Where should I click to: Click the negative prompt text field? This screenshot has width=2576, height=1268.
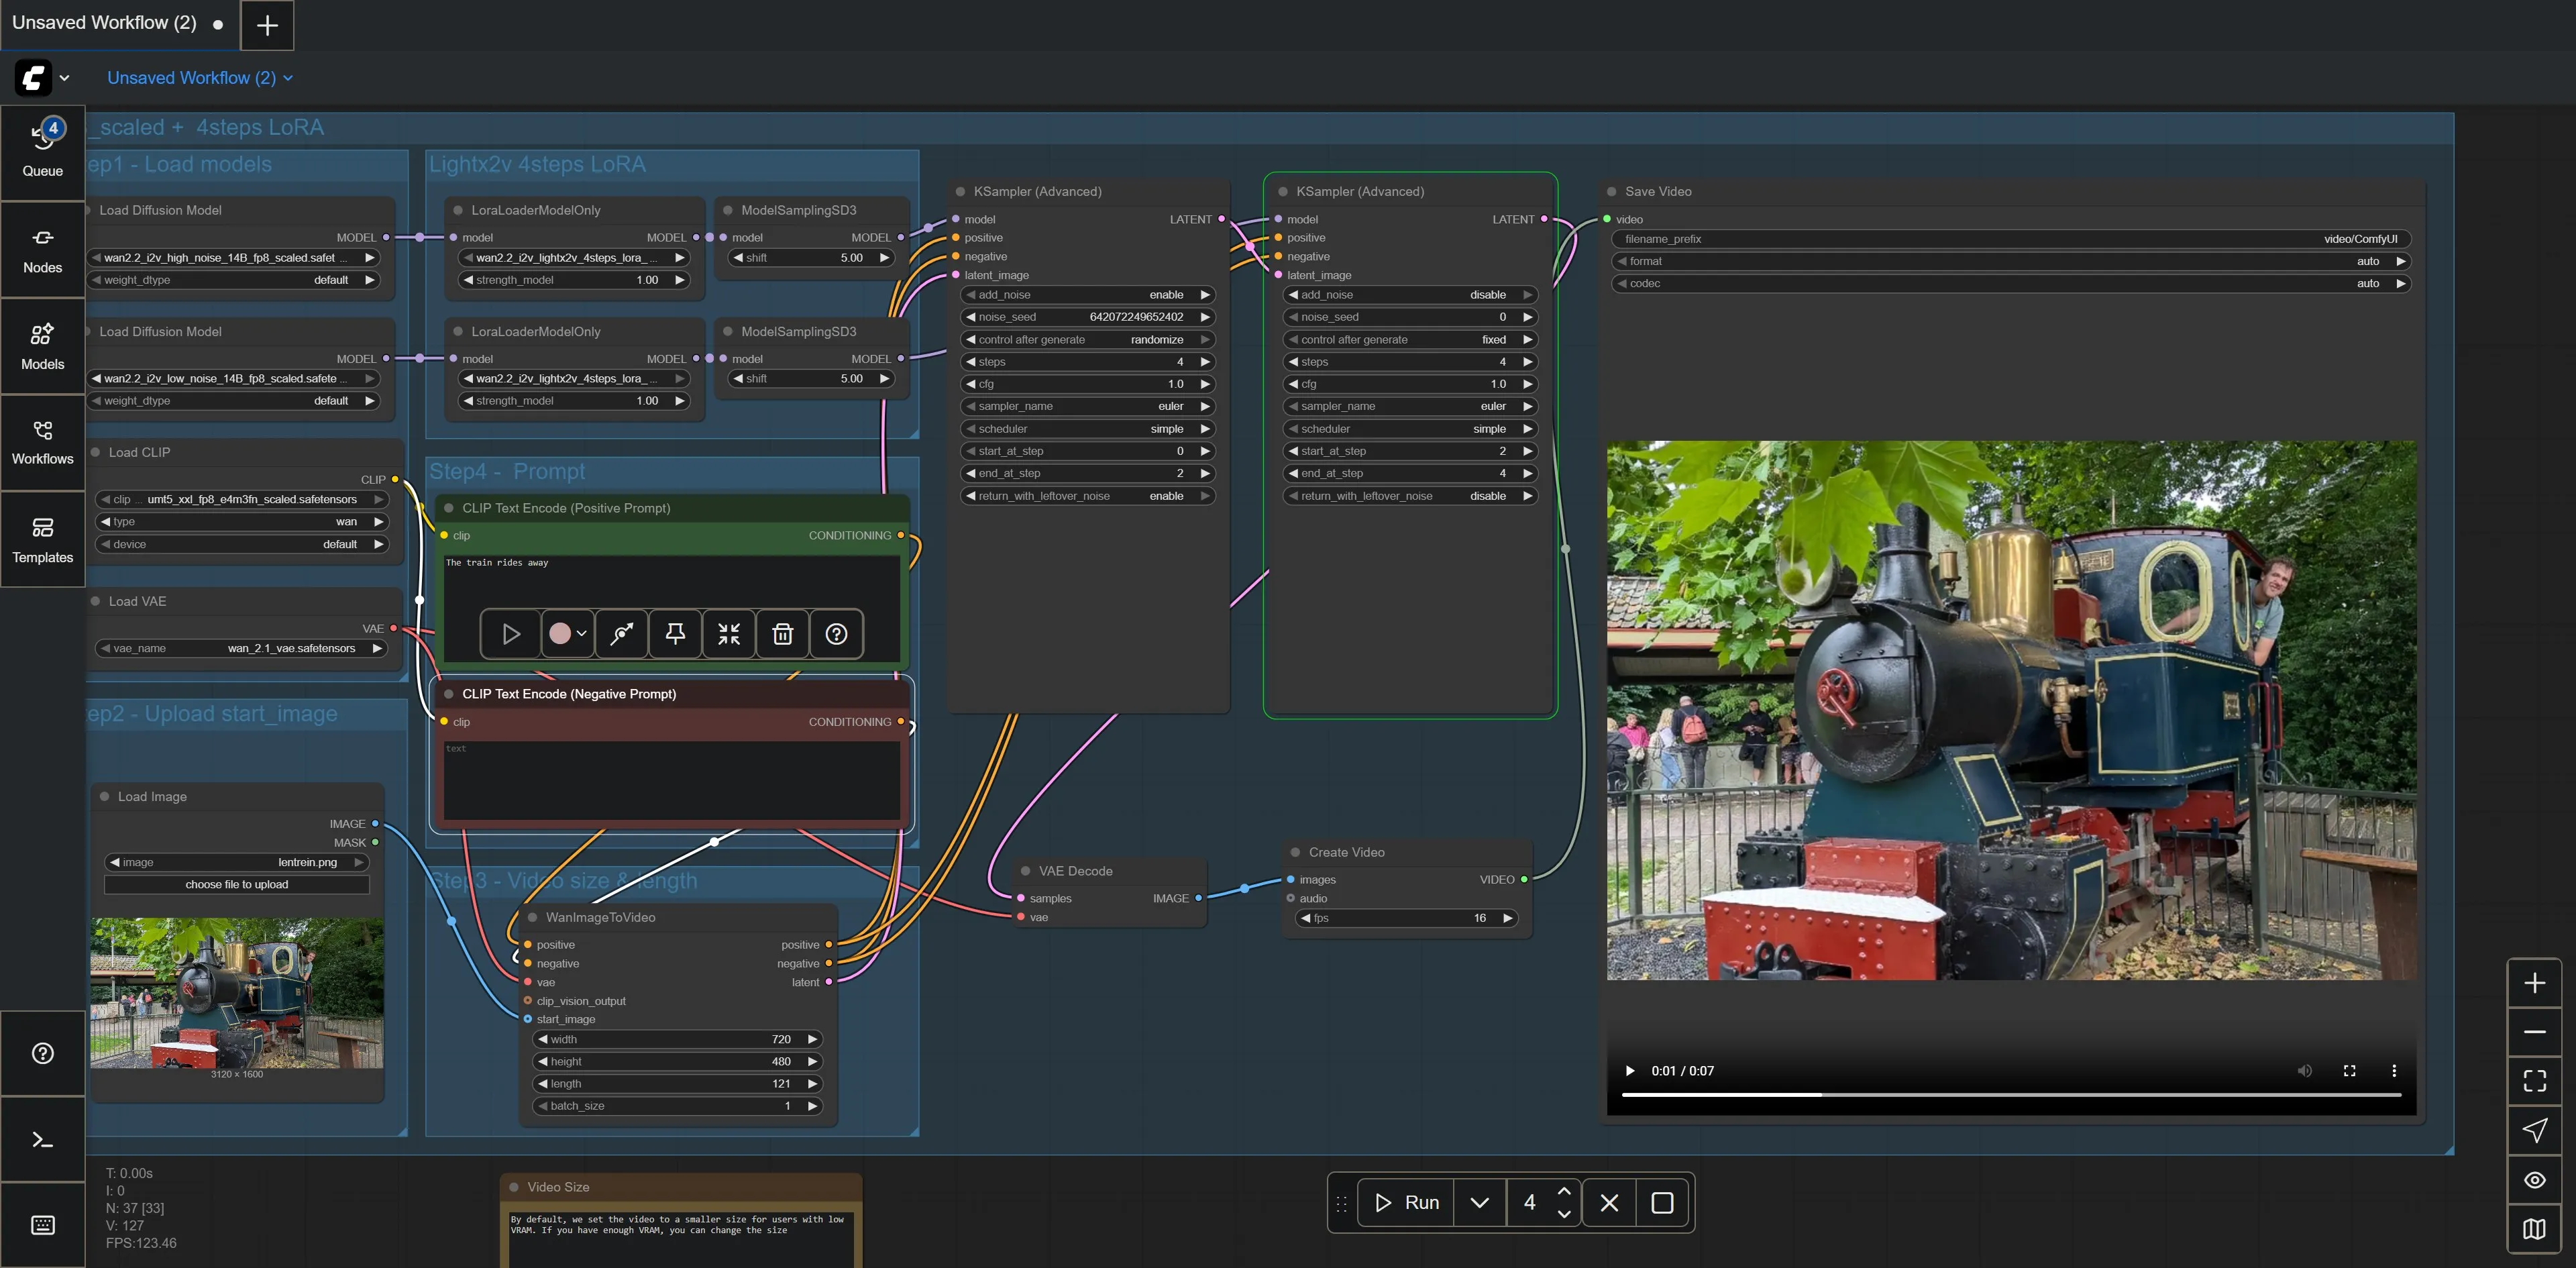click(x=671, y=780)
